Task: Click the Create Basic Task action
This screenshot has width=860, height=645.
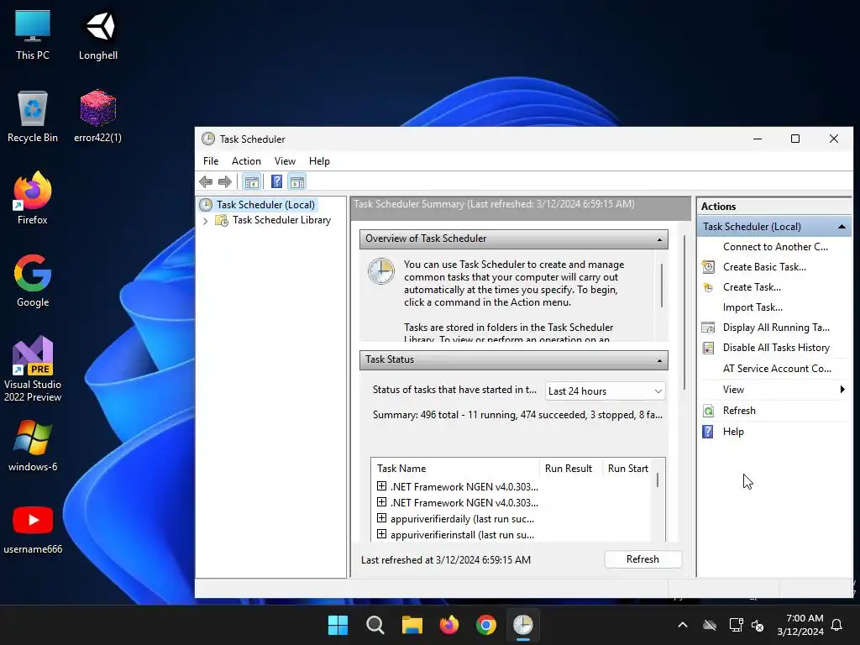Action: coord(764,267)
